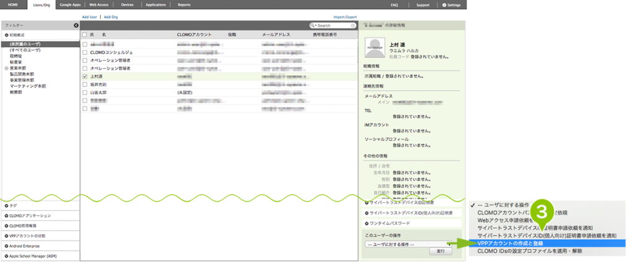Screen dimensions: 633x264
Task: Click the Settings gear icon
Action: pyautogui.click(x=444, y=4)
